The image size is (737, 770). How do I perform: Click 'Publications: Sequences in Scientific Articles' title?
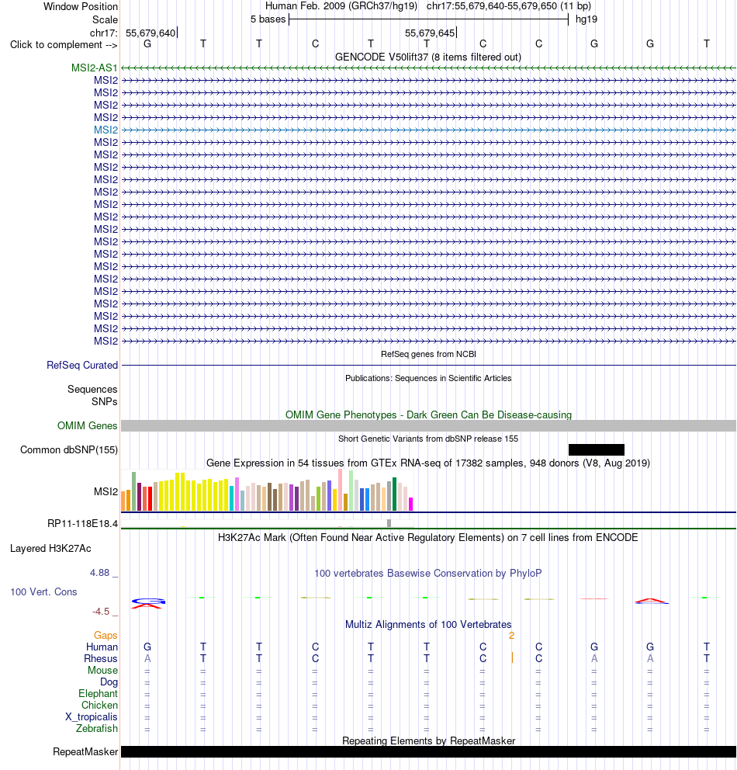428,378
